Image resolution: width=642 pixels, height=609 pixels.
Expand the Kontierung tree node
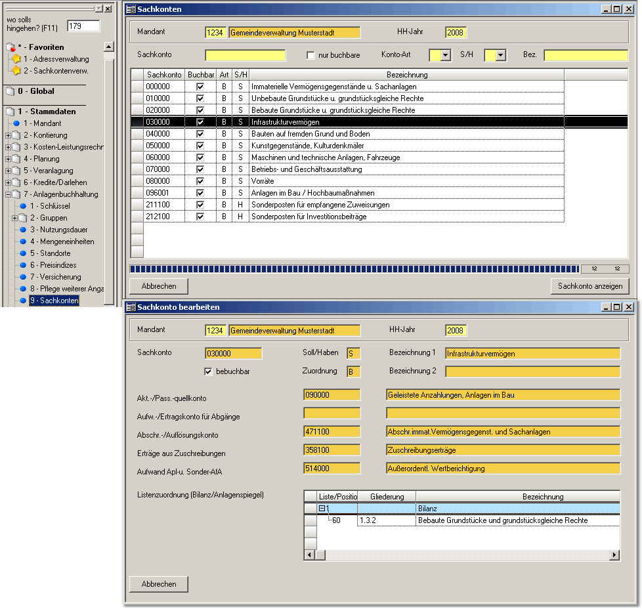point(8,135)
